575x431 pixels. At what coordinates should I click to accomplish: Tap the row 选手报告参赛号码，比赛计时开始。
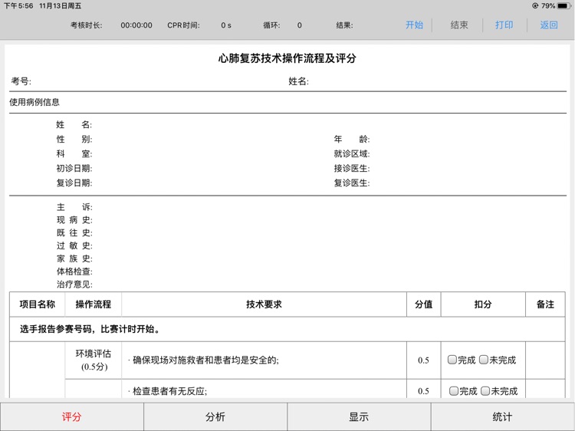pos(287,329)
